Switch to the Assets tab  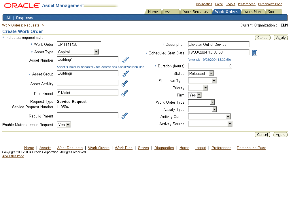[x=170, y=12]
